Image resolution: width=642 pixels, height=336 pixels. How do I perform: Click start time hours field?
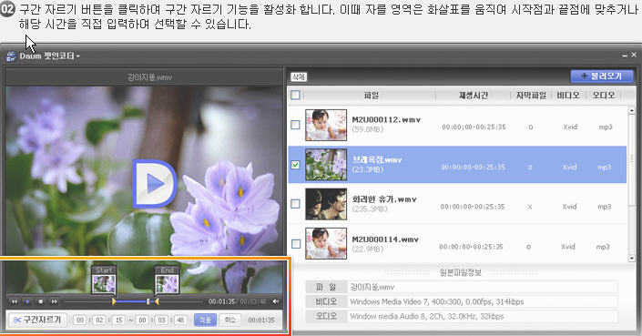80,320
